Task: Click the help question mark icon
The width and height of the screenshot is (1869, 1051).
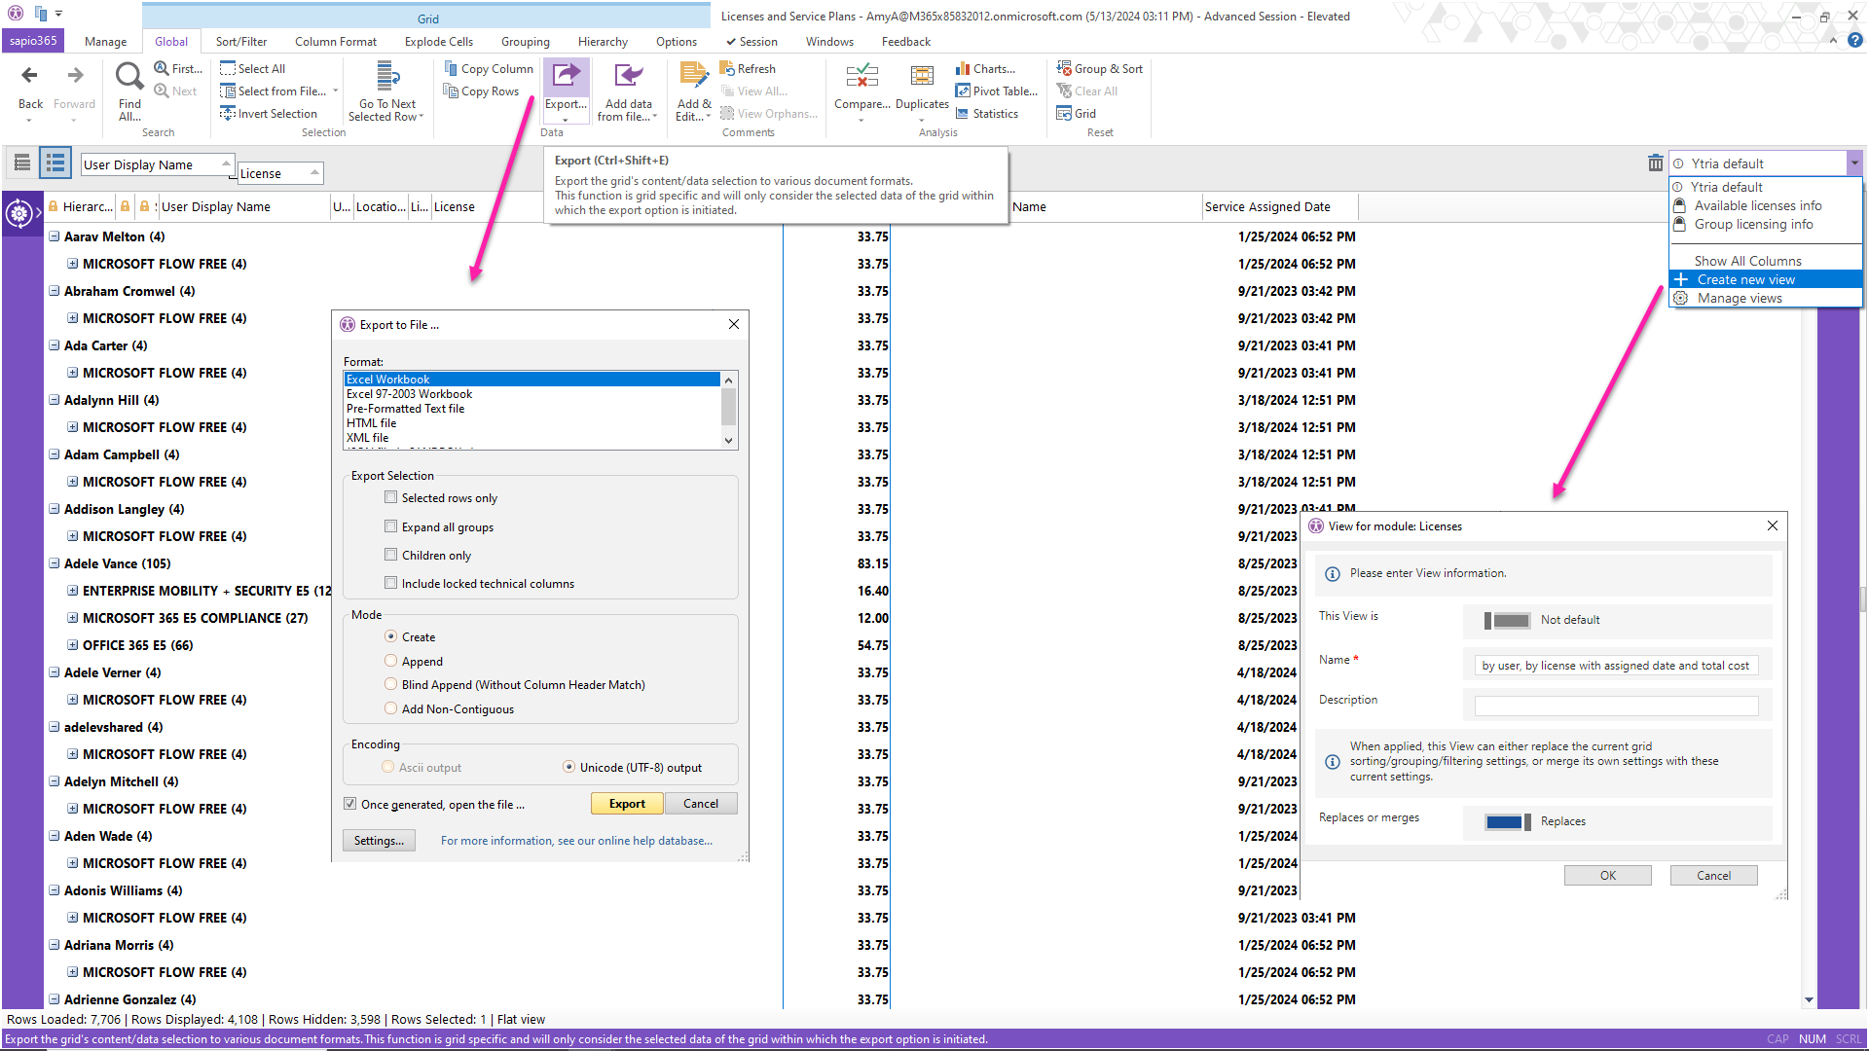Action: [x=1854, y=41]
